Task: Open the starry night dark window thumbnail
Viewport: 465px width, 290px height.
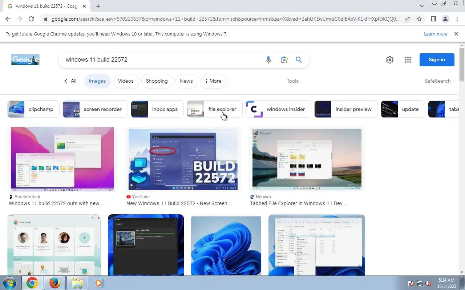Action: pyautogui.click(x=146, y=245)
